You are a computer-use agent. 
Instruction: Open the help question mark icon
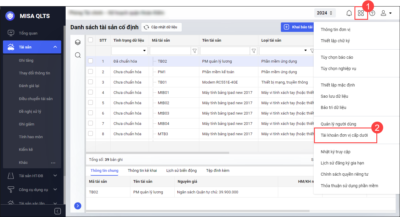pos(372,13)
